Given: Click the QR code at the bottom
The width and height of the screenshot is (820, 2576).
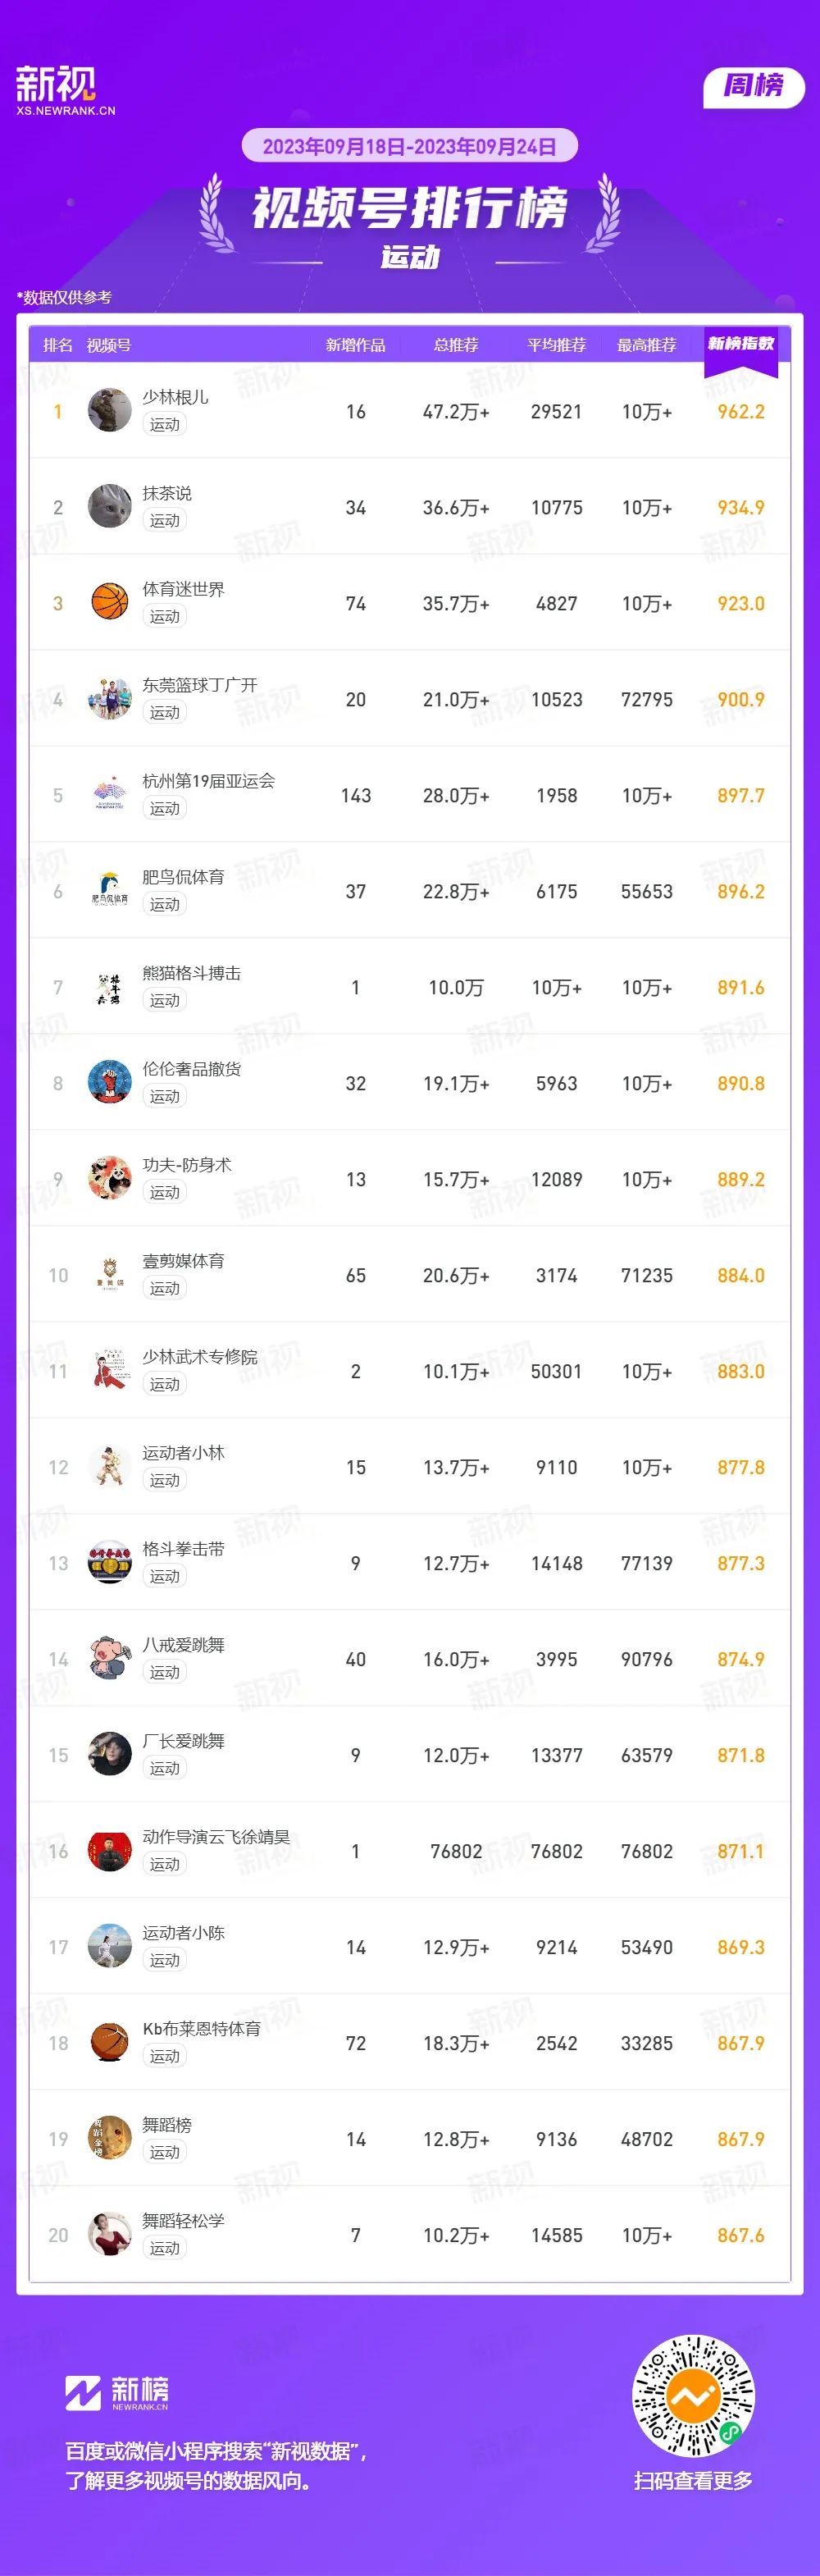Looking at the screenshot, I should coord(693,2397).
